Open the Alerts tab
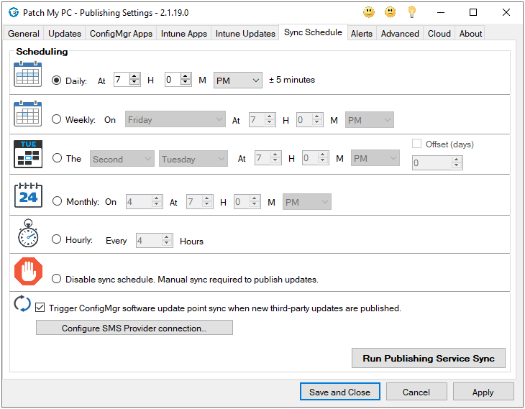The height and width of the screenshot is (409, 525). 362,34
